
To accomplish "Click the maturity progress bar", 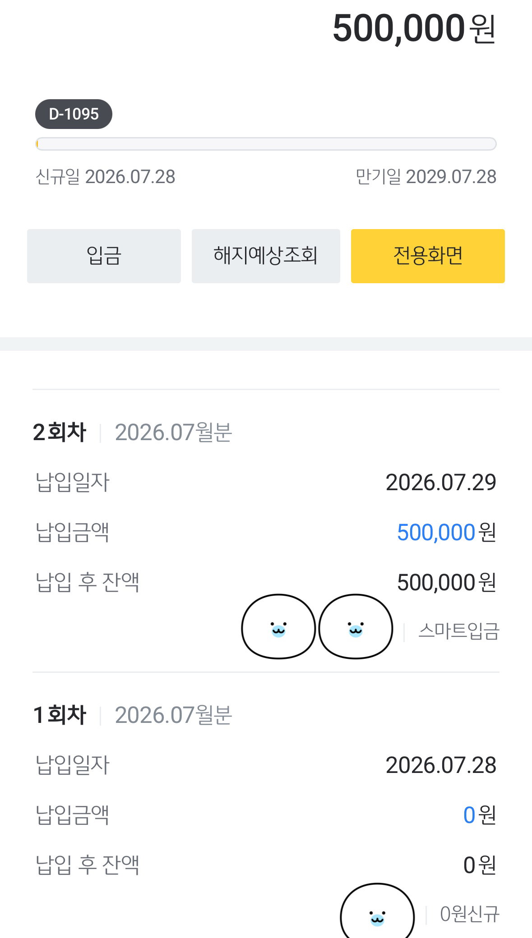I will 266,144.
